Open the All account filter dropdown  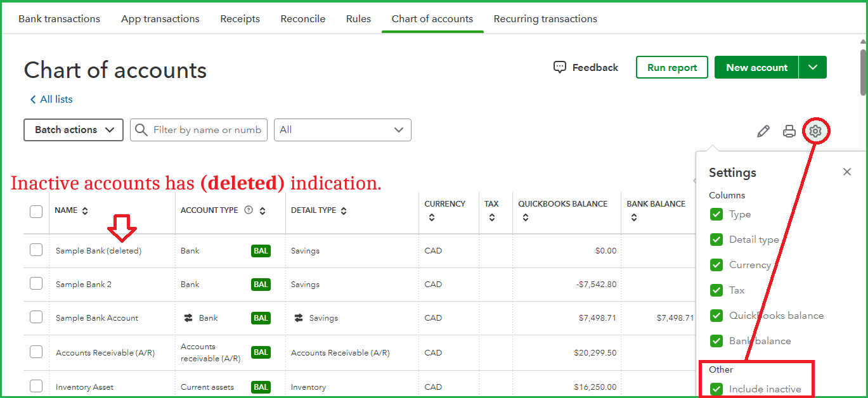pyautogui.click(x=342, y=130)
